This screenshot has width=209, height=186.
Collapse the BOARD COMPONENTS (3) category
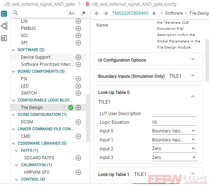pyautogui.click(x=13, y=72)
